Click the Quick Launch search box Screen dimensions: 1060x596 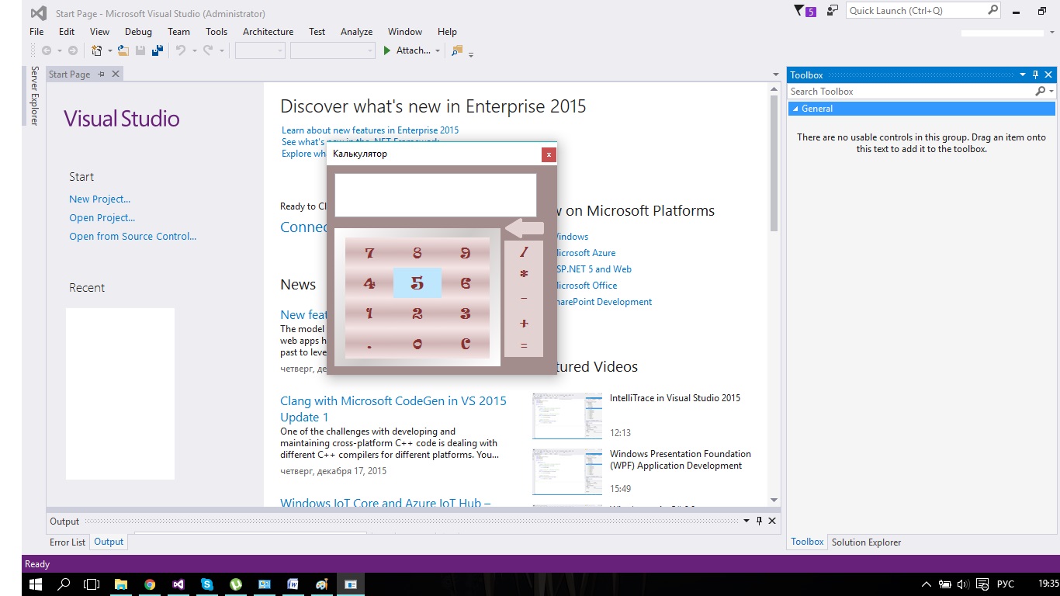coord(923,10)
